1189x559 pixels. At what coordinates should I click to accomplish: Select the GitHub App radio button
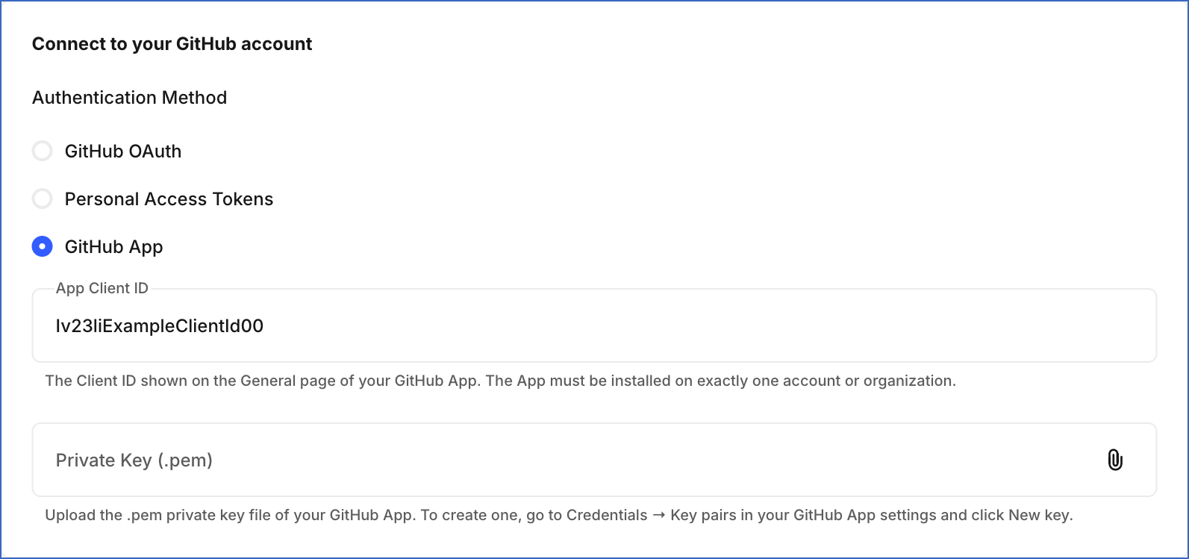pyautogui.click(x=43, y=247)
